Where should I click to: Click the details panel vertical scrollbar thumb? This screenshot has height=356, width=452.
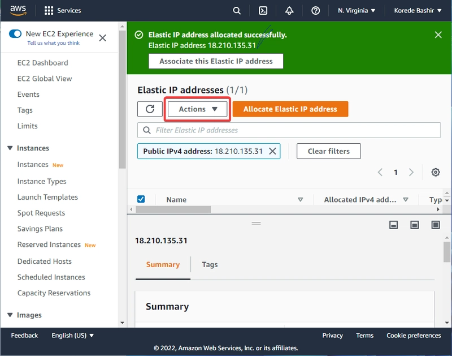[x=447, y=252]
